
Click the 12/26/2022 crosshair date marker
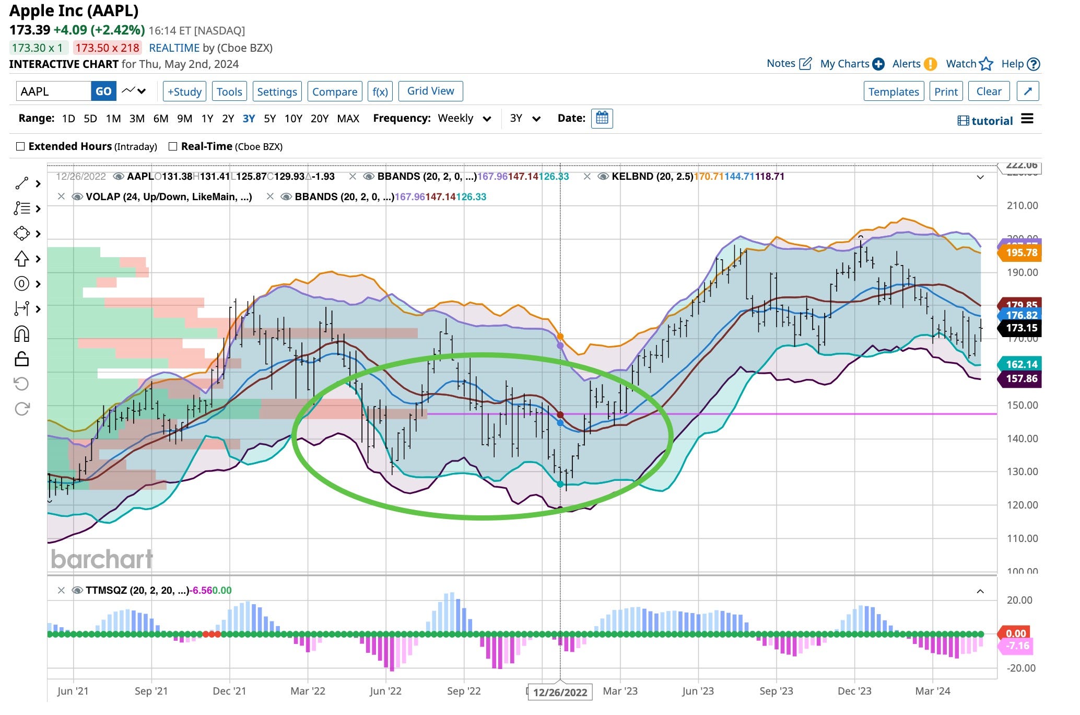click(560, 693)
